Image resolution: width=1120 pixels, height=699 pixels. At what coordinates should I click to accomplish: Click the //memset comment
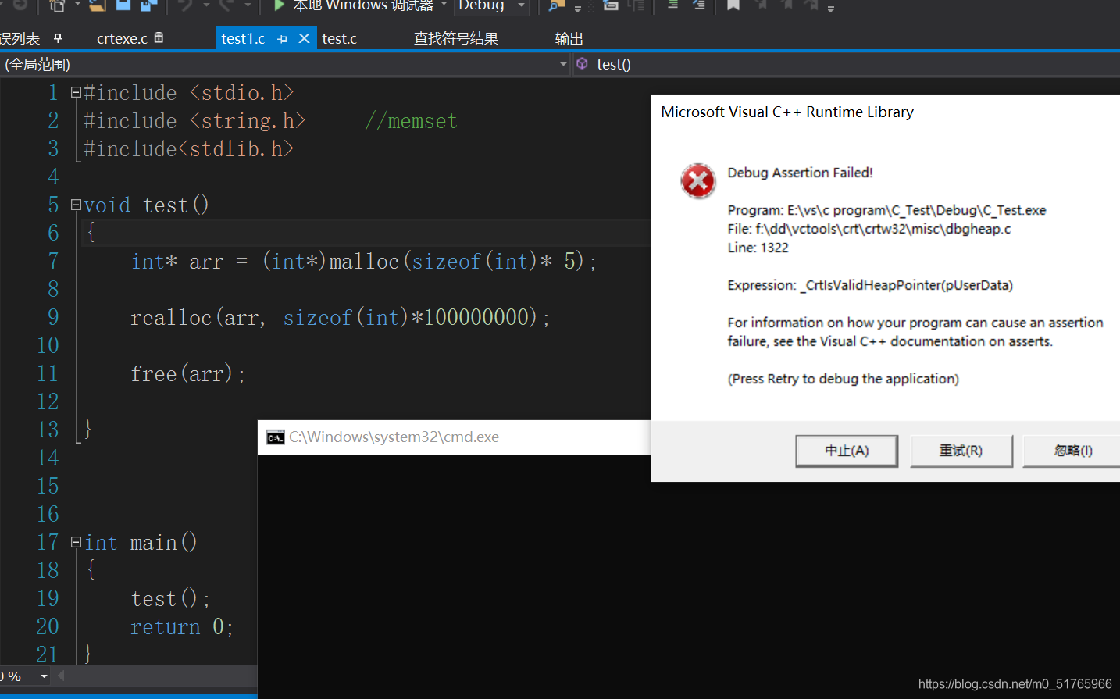click(x=411, y=121)
